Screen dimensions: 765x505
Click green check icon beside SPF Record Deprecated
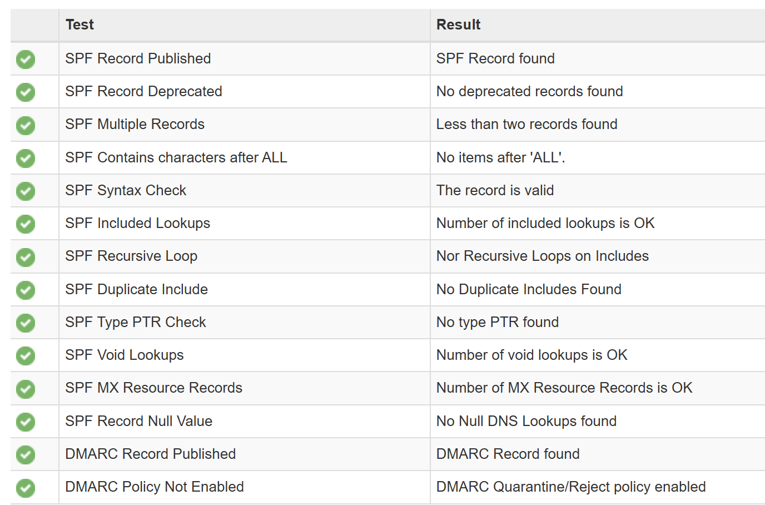(x=26, y=92)
